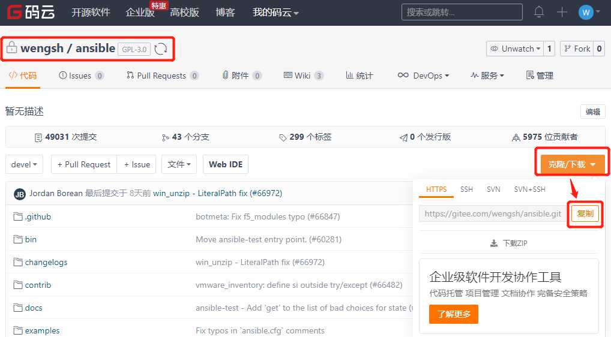Open the 49031 次提交 commits link
This screenshot has height=337, width=611.
point(65,137)
